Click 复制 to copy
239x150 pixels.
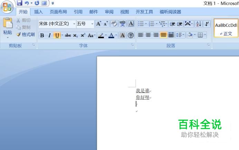(x=23, y=27)
